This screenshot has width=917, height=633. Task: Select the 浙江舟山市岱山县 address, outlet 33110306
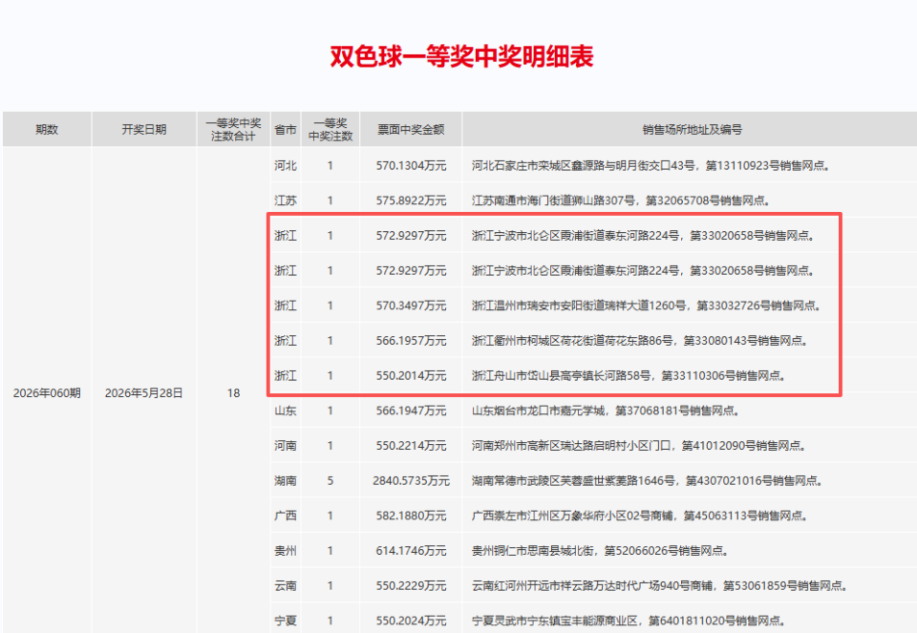point(629,375)
